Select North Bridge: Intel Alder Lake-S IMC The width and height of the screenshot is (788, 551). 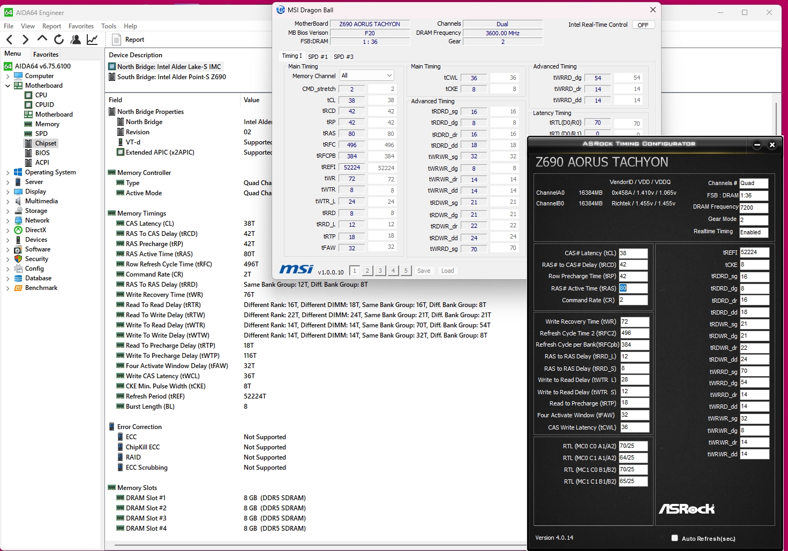(x=169, y=67)
